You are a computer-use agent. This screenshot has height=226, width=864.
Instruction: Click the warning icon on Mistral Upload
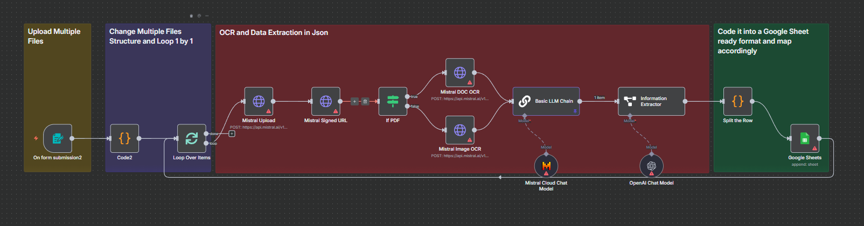[268, 111]
